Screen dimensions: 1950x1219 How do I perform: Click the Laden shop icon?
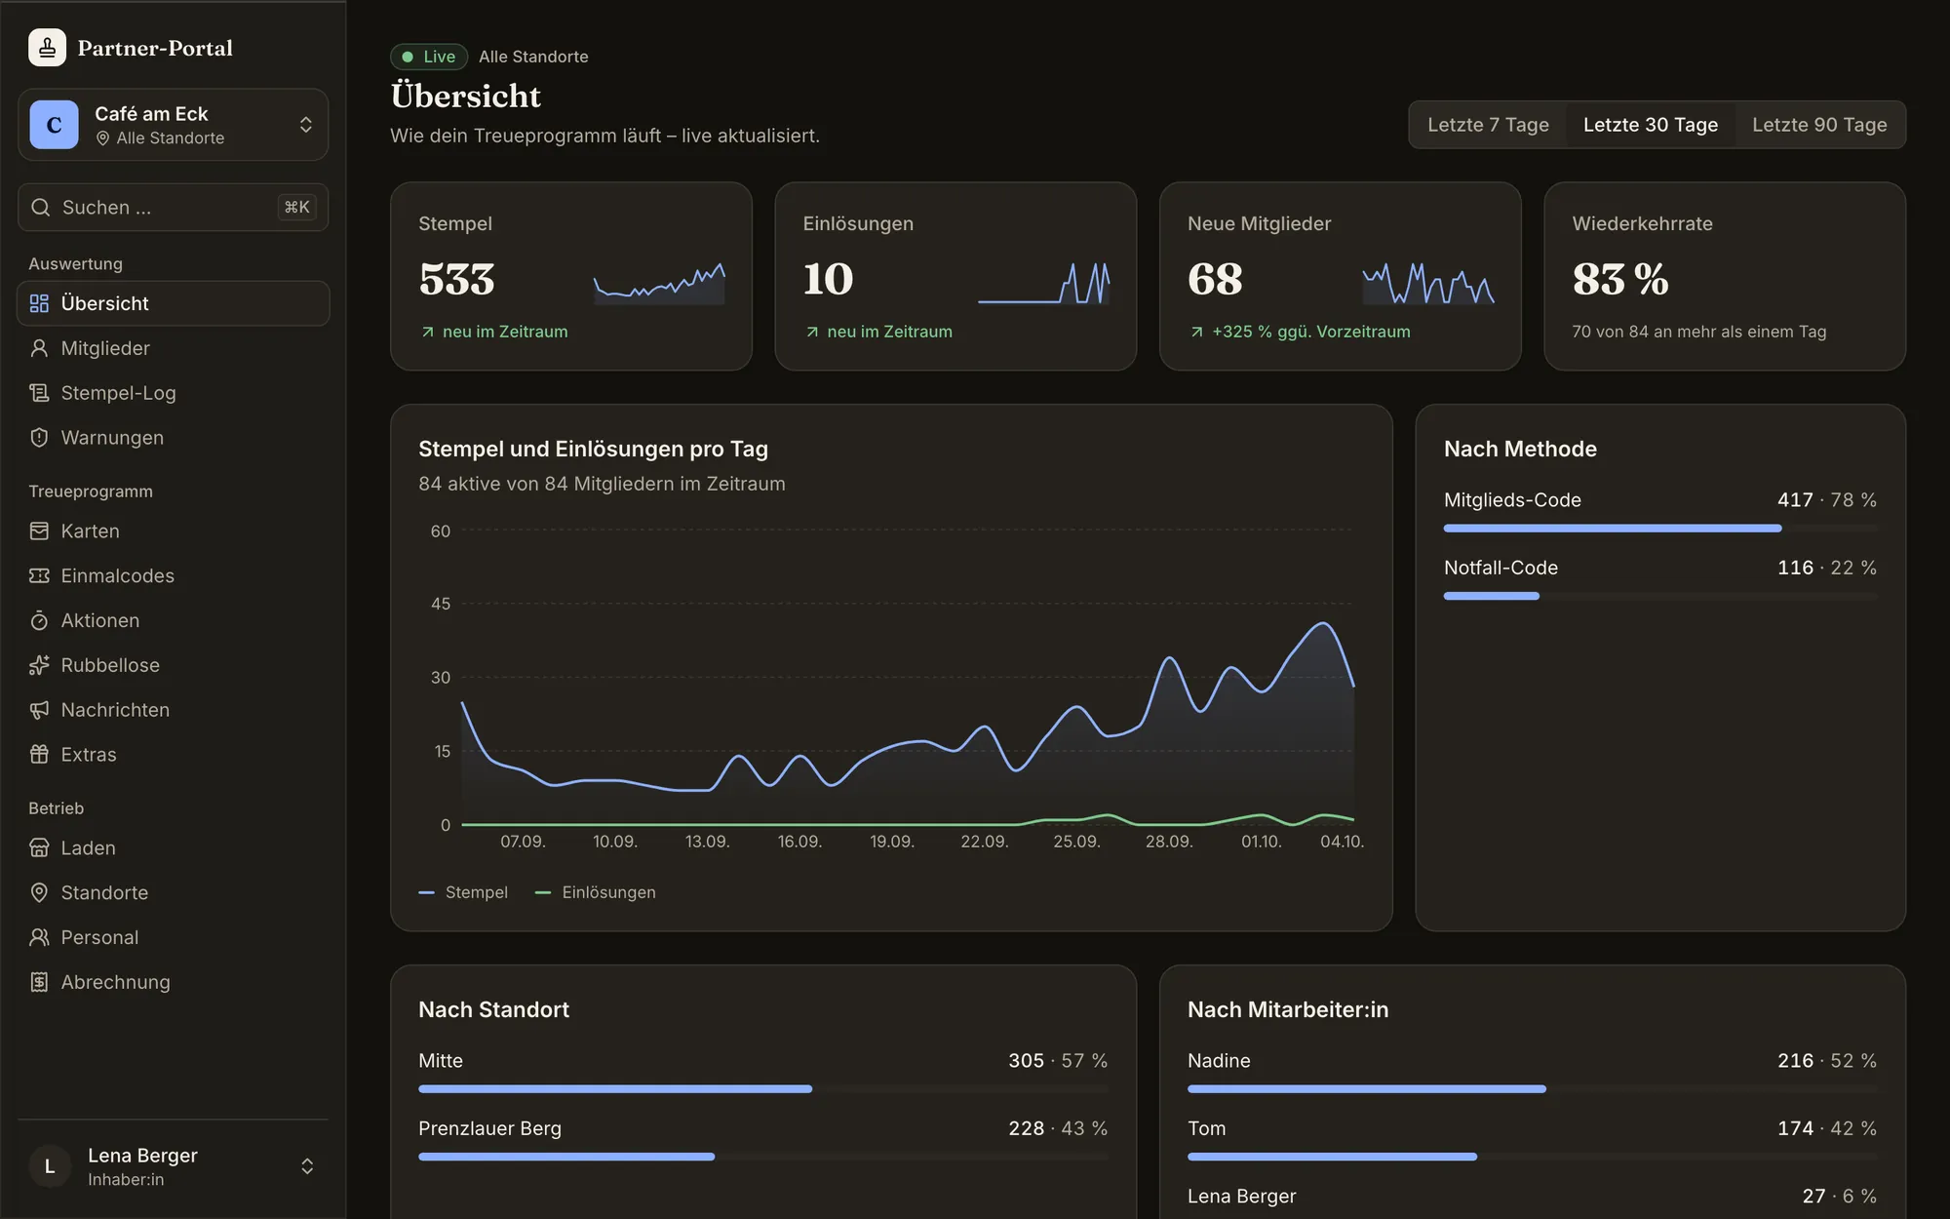tap(39, 848)
